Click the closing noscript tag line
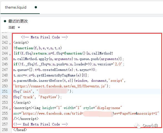Screen dimensions: 163x133 click(26, 119)
